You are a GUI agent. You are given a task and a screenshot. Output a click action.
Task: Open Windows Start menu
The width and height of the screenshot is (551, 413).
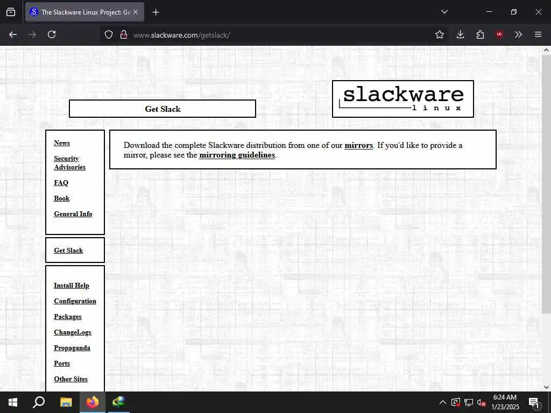click(13, 402)
